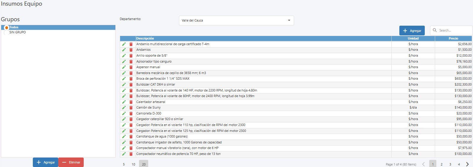Click the red Eliminar group button

pyautogui.click(x=71, y=162)
